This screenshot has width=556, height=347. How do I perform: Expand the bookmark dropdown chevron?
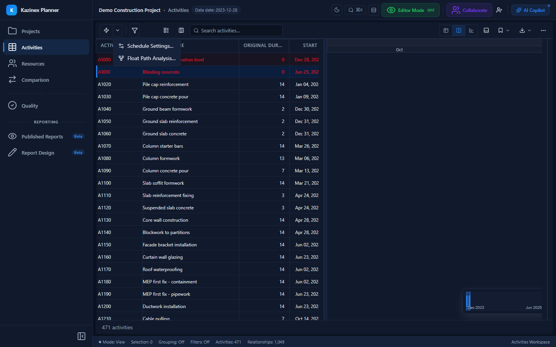coord(508,30)
